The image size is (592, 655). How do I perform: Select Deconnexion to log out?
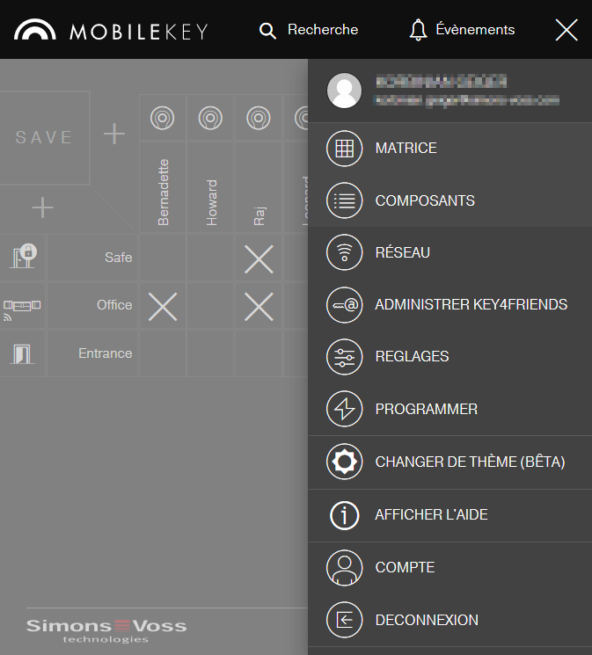[427, 621]
